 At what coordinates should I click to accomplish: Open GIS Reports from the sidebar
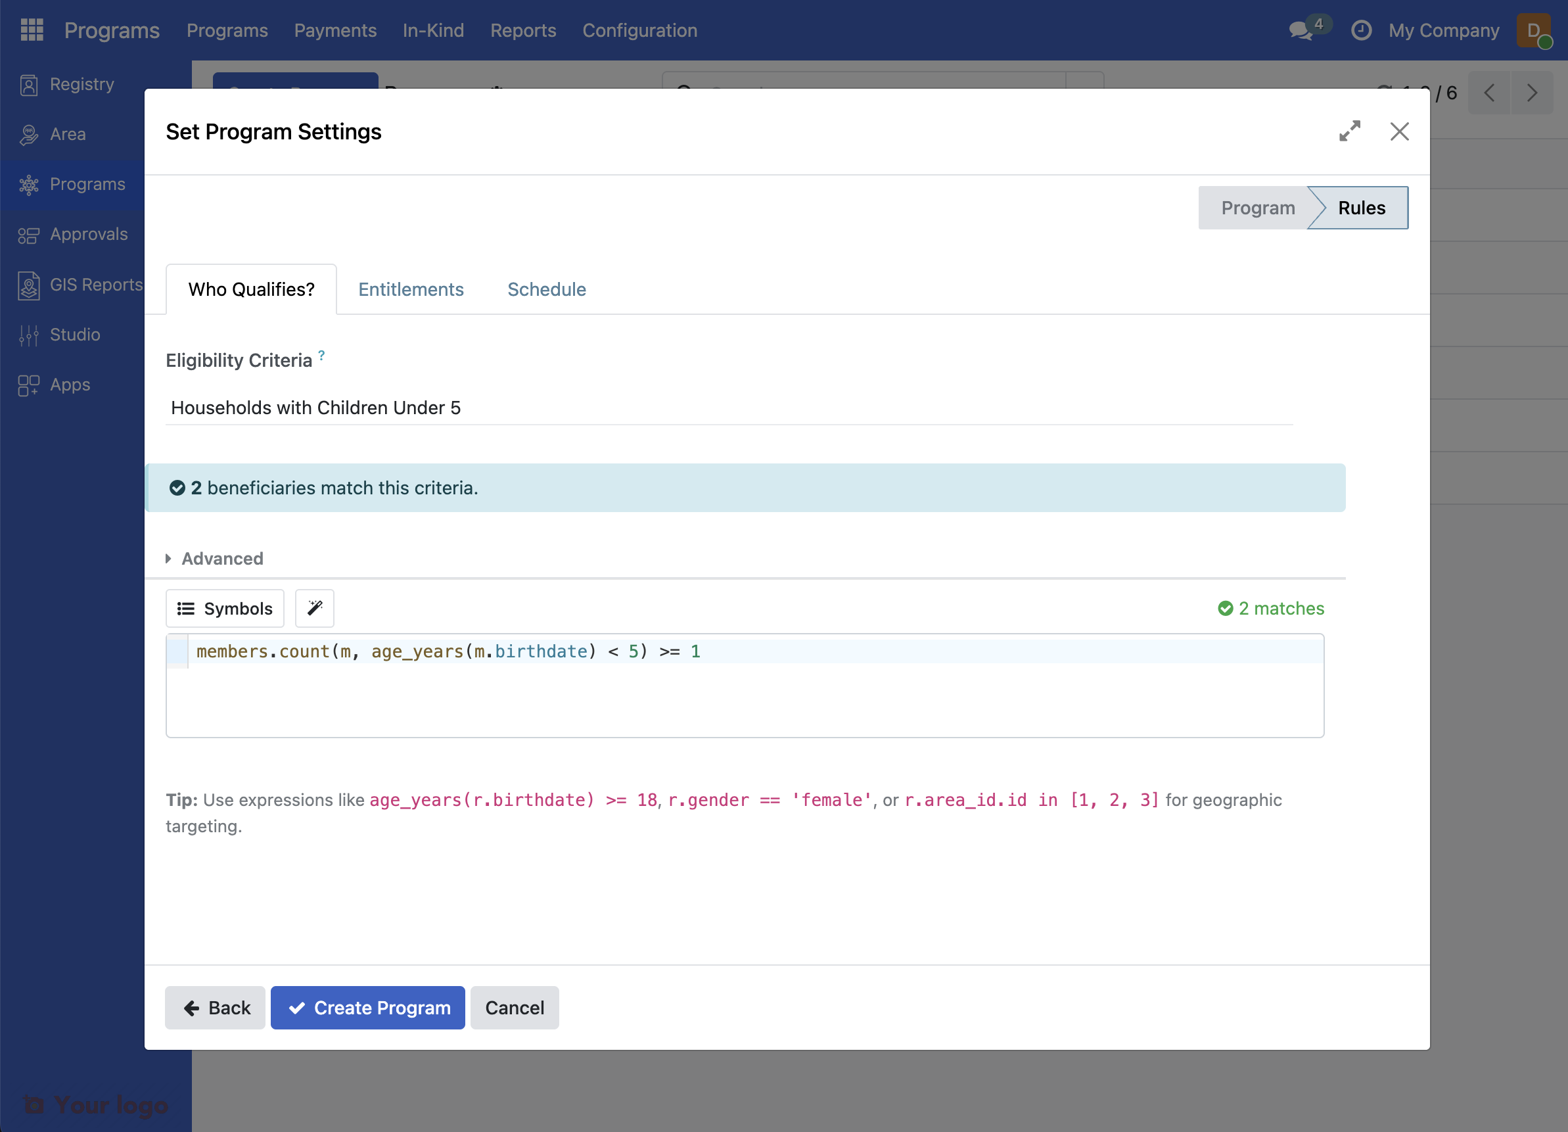[97, 284]
